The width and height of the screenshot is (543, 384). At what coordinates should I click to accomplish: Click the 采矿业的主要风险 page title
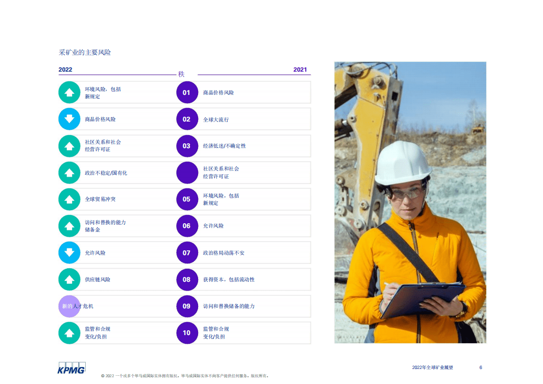(x=85, y=52)
